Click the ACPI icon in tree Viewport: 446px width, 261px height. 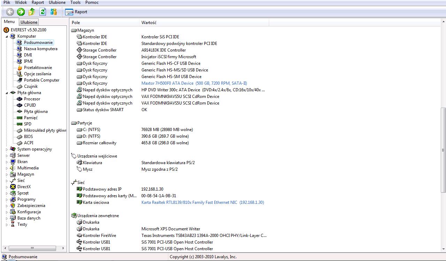click(20, 143)
